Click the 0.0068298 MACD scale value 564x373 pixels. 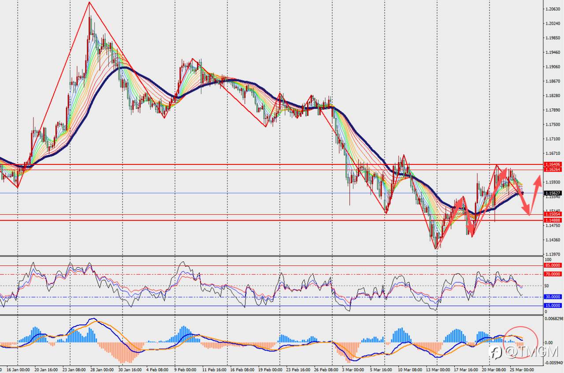pyautogui.click(x=554, y=318)
